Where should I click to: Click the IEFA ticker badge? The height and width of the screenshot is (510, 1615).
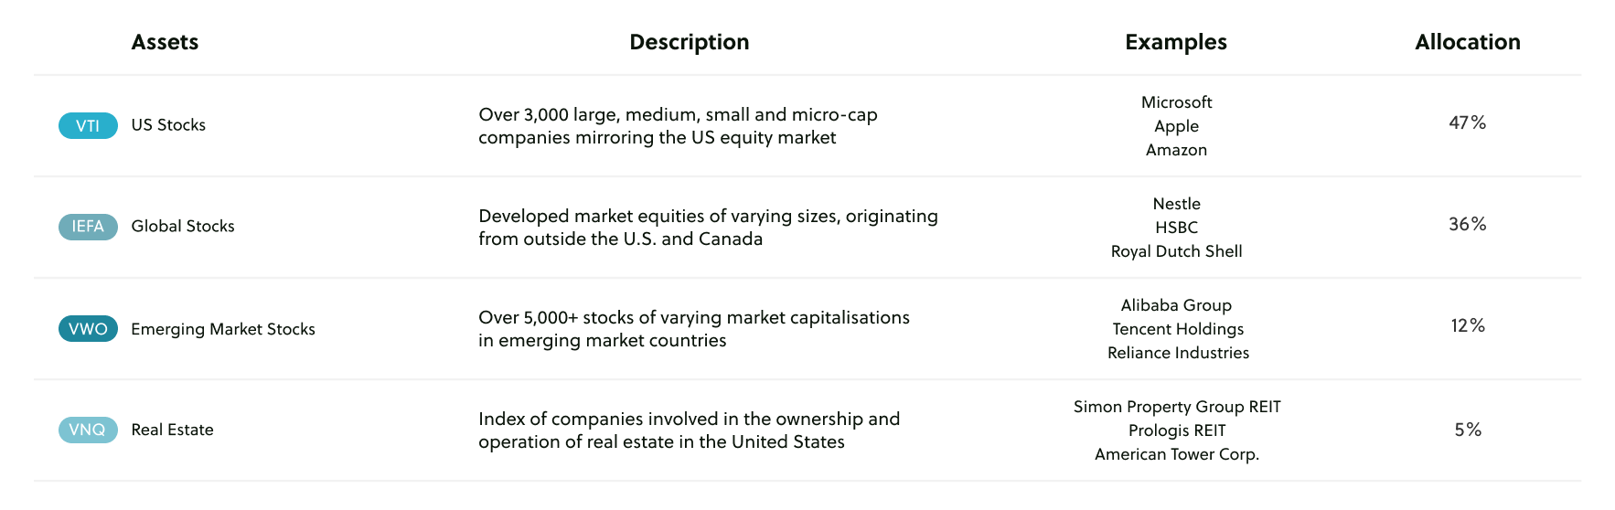coord(88,227)
